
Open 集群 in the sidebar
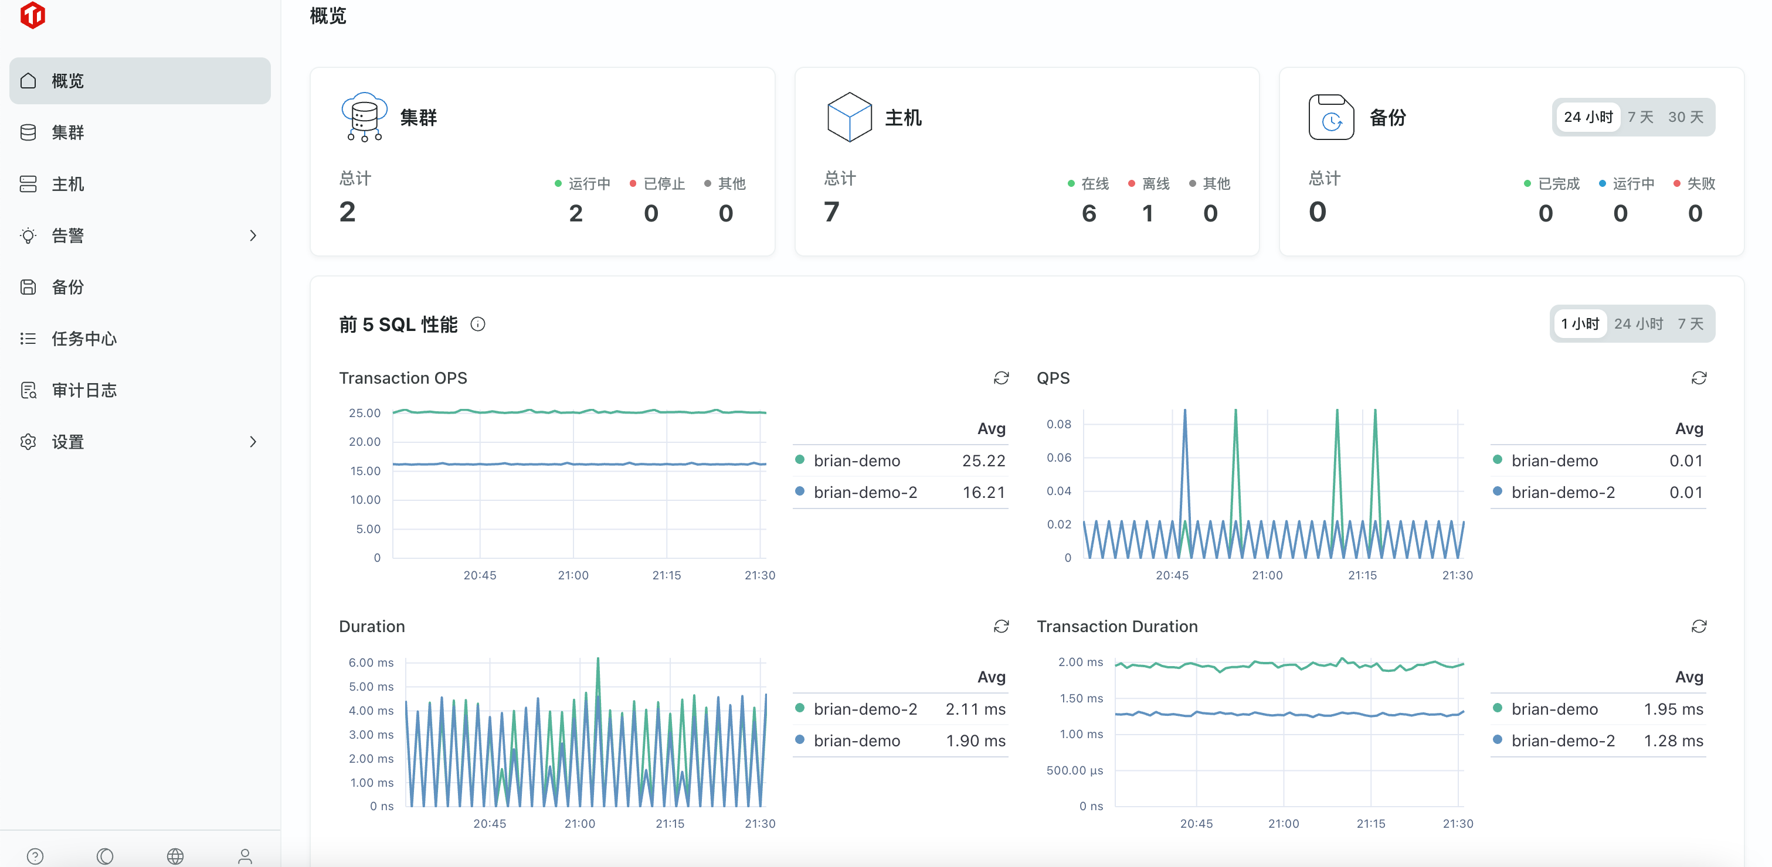[67, 132]
